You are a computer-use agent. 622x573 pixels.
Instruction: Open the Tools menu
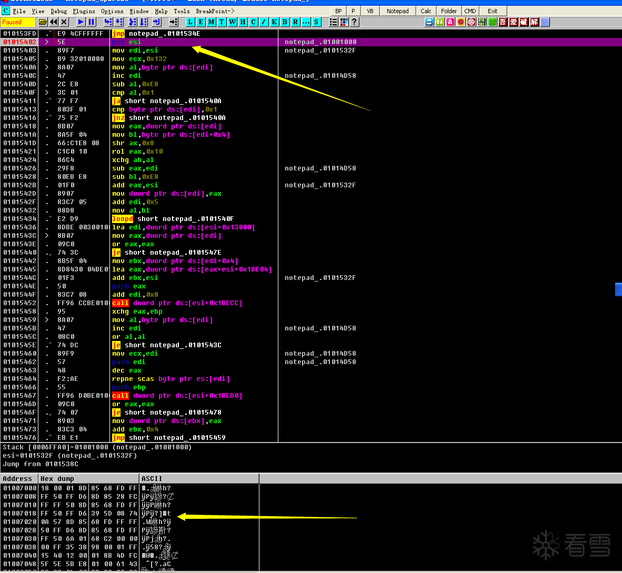(182, 11)
